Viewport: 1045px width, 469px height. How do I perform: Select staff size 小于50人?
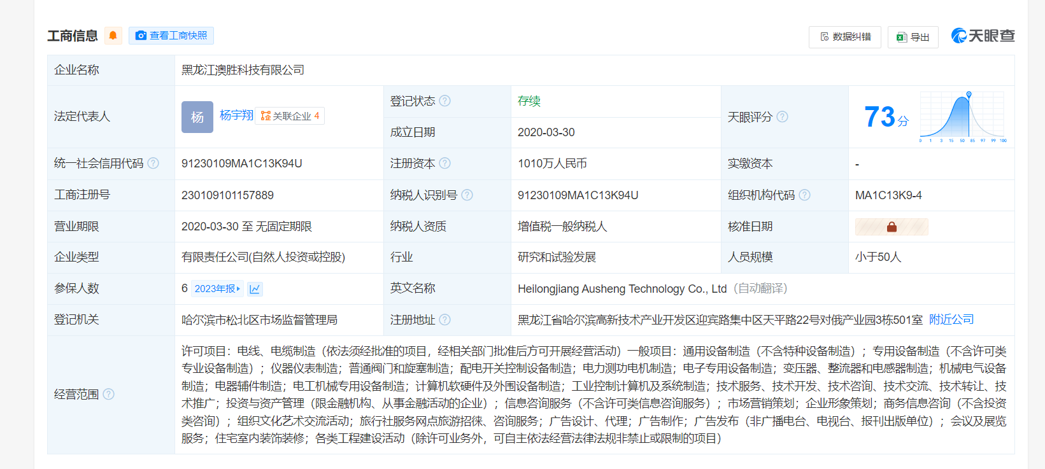point(878,257)
